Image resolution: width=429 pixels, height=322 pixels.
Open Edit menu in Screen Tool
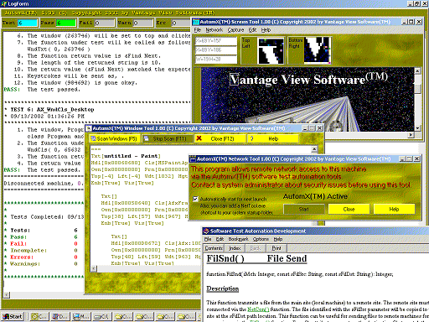pos(252,30)
